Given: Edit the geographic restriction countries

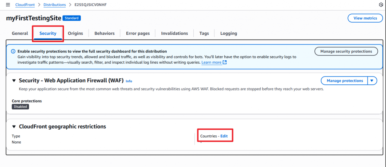Looking at the screenshot, I should click(224, 136).
